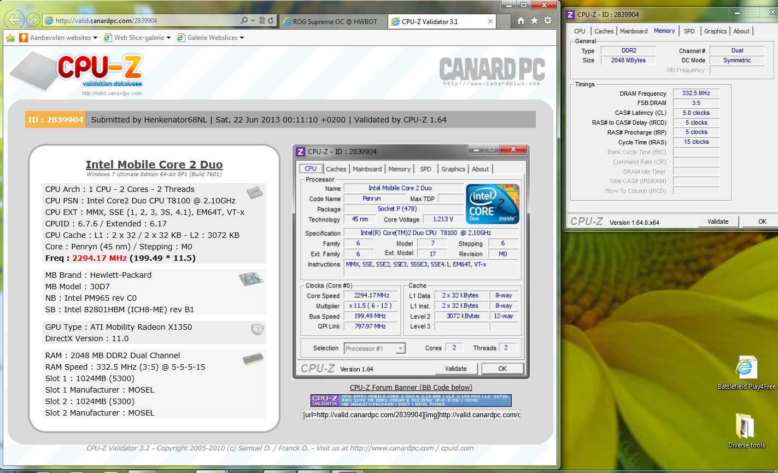778x473 pixels.
Task: Select the Memory tab in the CPU-Z window
Action: (664, 31)
